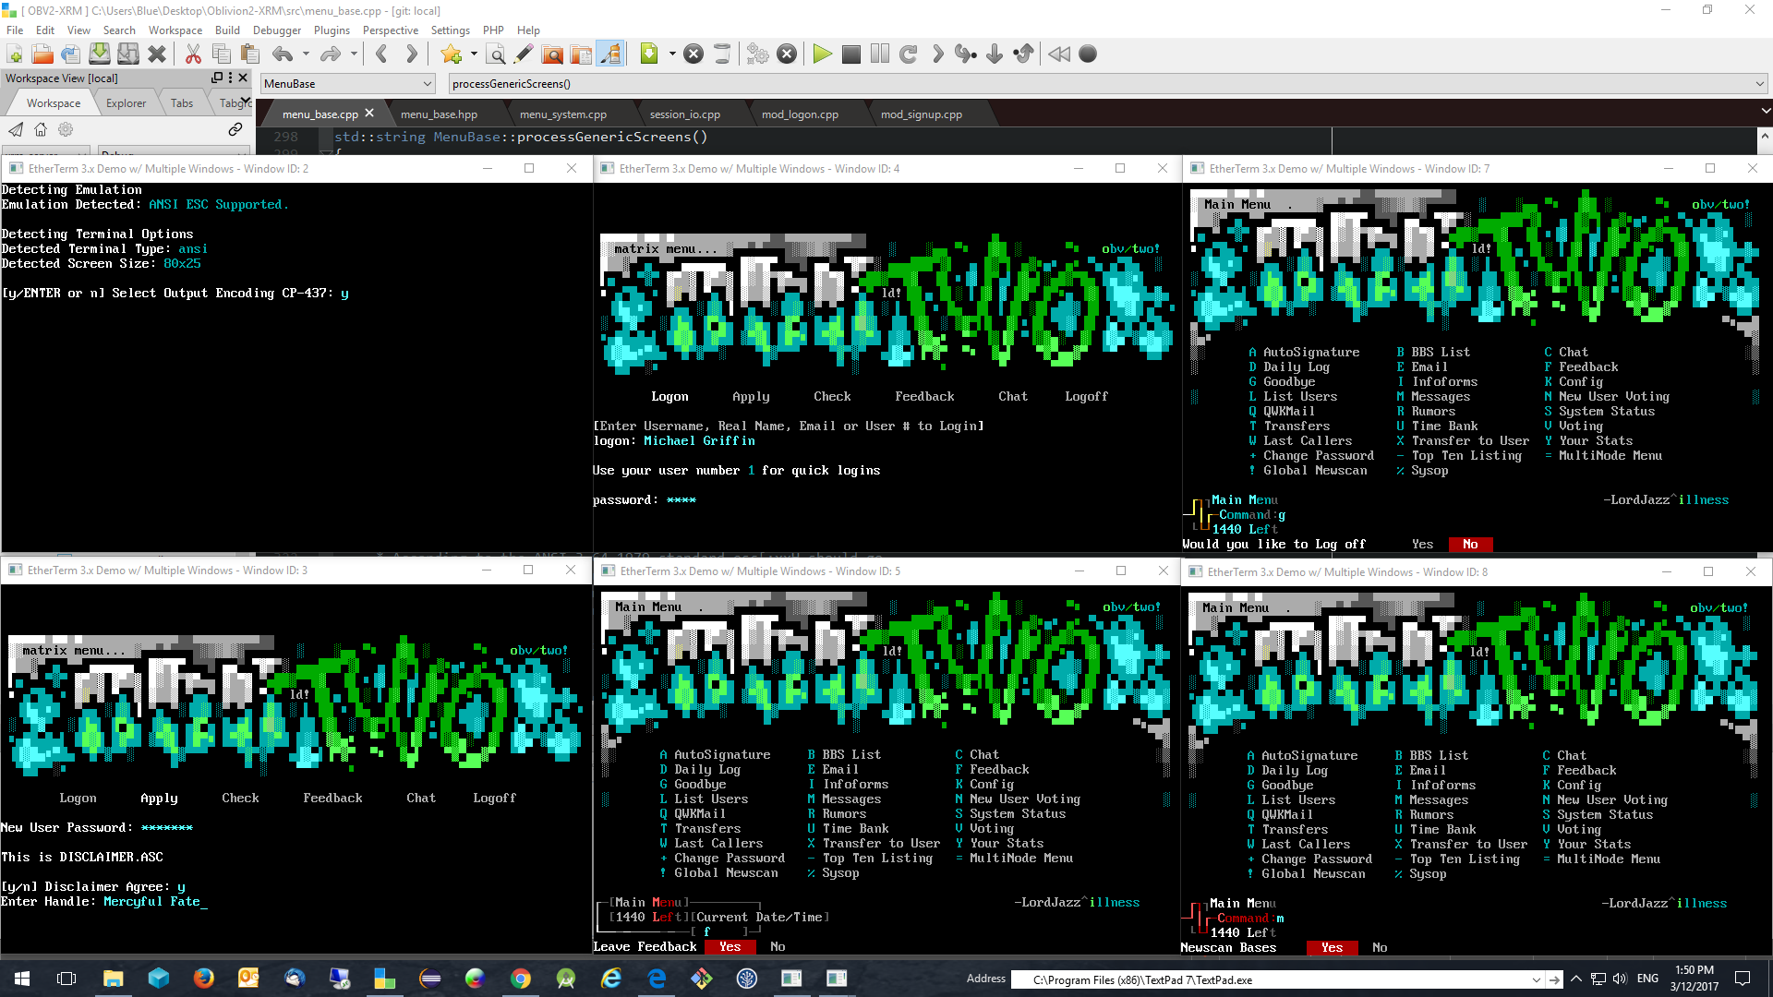The width and height of the screenshot is (1773, 997).
Task: Click the Undo arrow icon
Action: click(x=283, y=54)
